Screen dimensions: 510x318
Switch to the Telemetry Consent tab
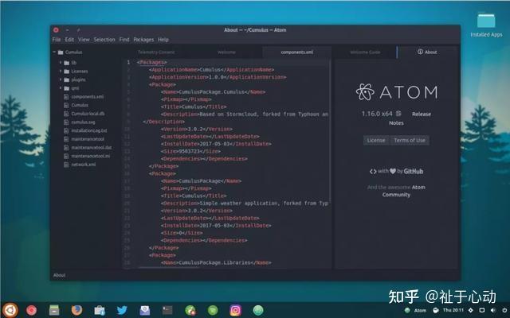[156, 52]
